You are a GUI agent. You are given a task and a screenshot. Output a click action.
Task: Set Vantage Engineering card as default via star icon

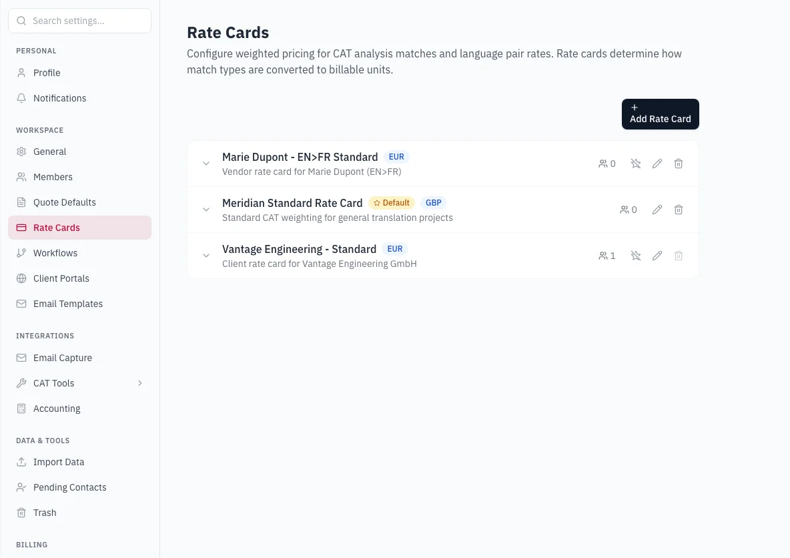(636, 256)
